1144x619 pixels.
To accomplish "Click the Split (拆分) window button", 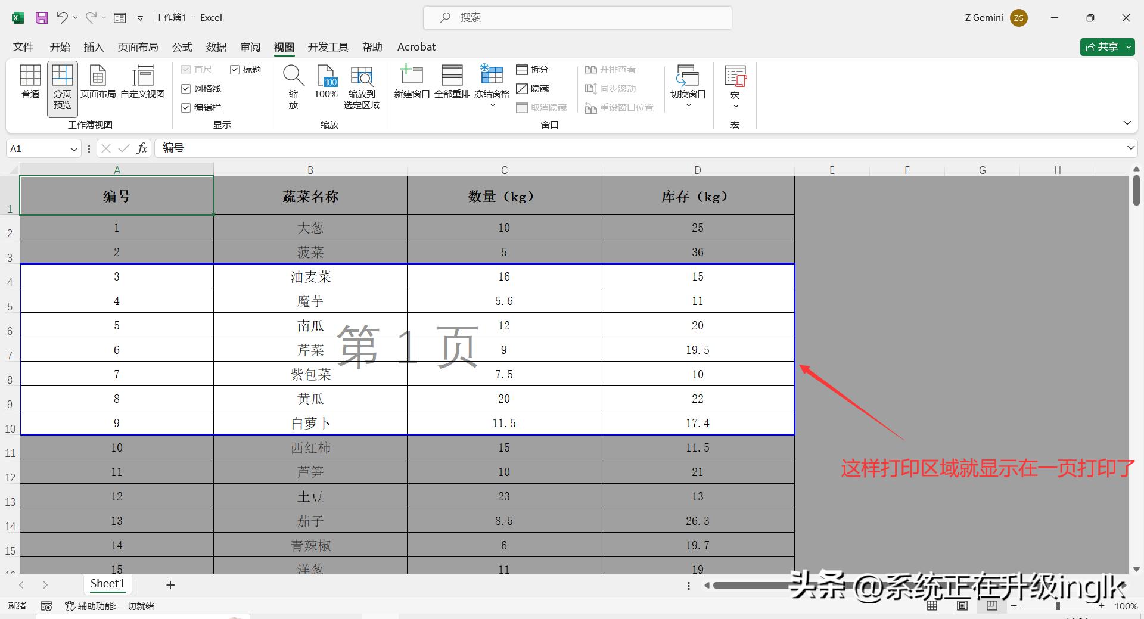I will point(533,70).
